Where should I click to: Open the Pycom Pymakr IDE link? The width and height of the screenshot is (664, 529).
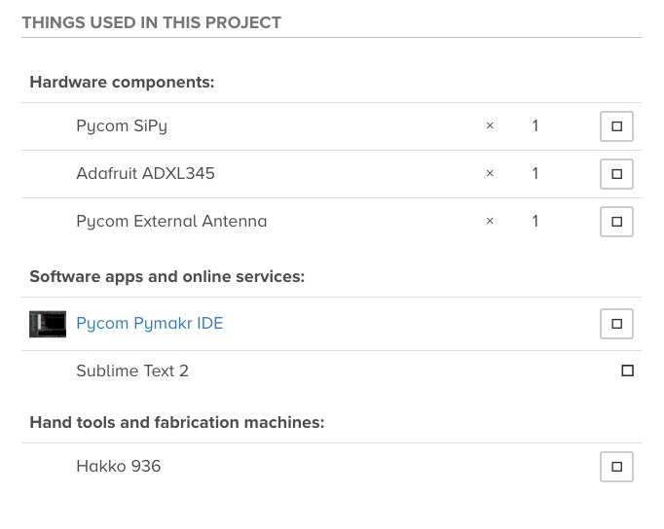150,324
